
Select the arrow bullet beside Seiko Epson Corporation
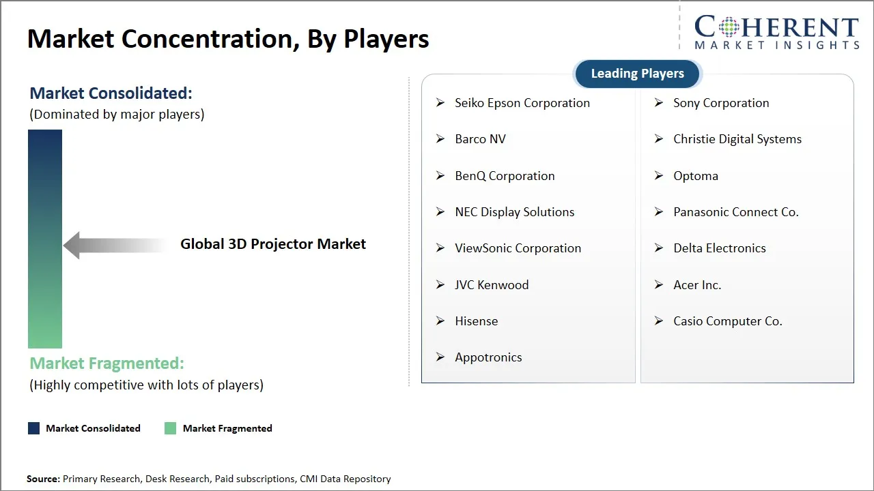tap(440, 103)
